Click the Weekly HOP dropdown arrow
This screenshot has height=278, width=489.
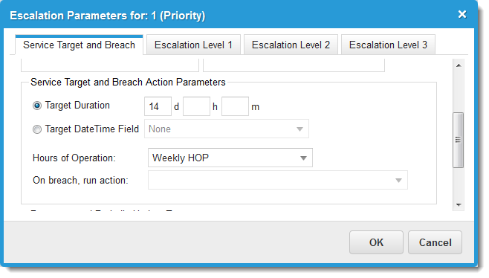[303, 158]
